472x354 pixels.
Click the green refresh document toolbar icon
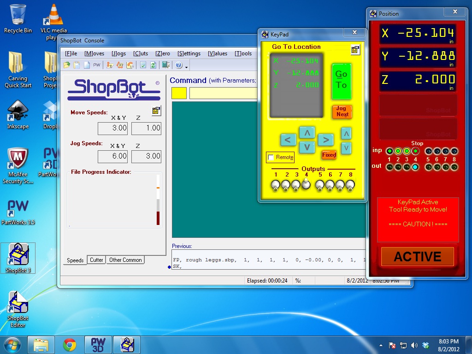(153, 65)
